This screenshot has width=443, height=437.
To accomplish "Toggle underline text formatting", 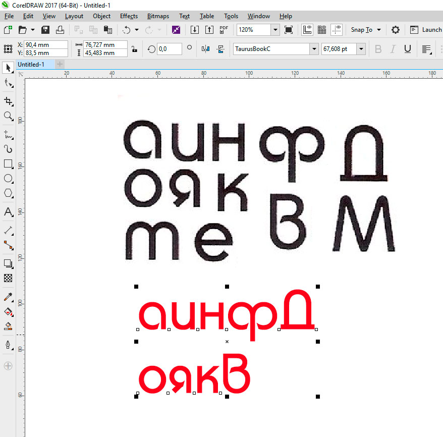I will tap(407, 49).
